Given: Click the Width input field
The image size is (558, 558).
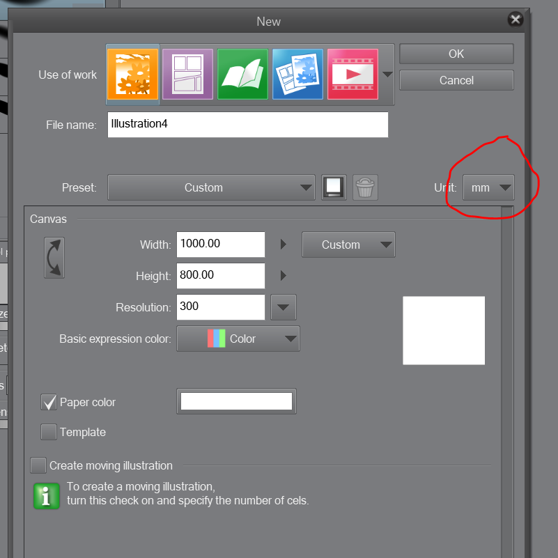Looking at the screenshot, I should (x=221, y=245).
